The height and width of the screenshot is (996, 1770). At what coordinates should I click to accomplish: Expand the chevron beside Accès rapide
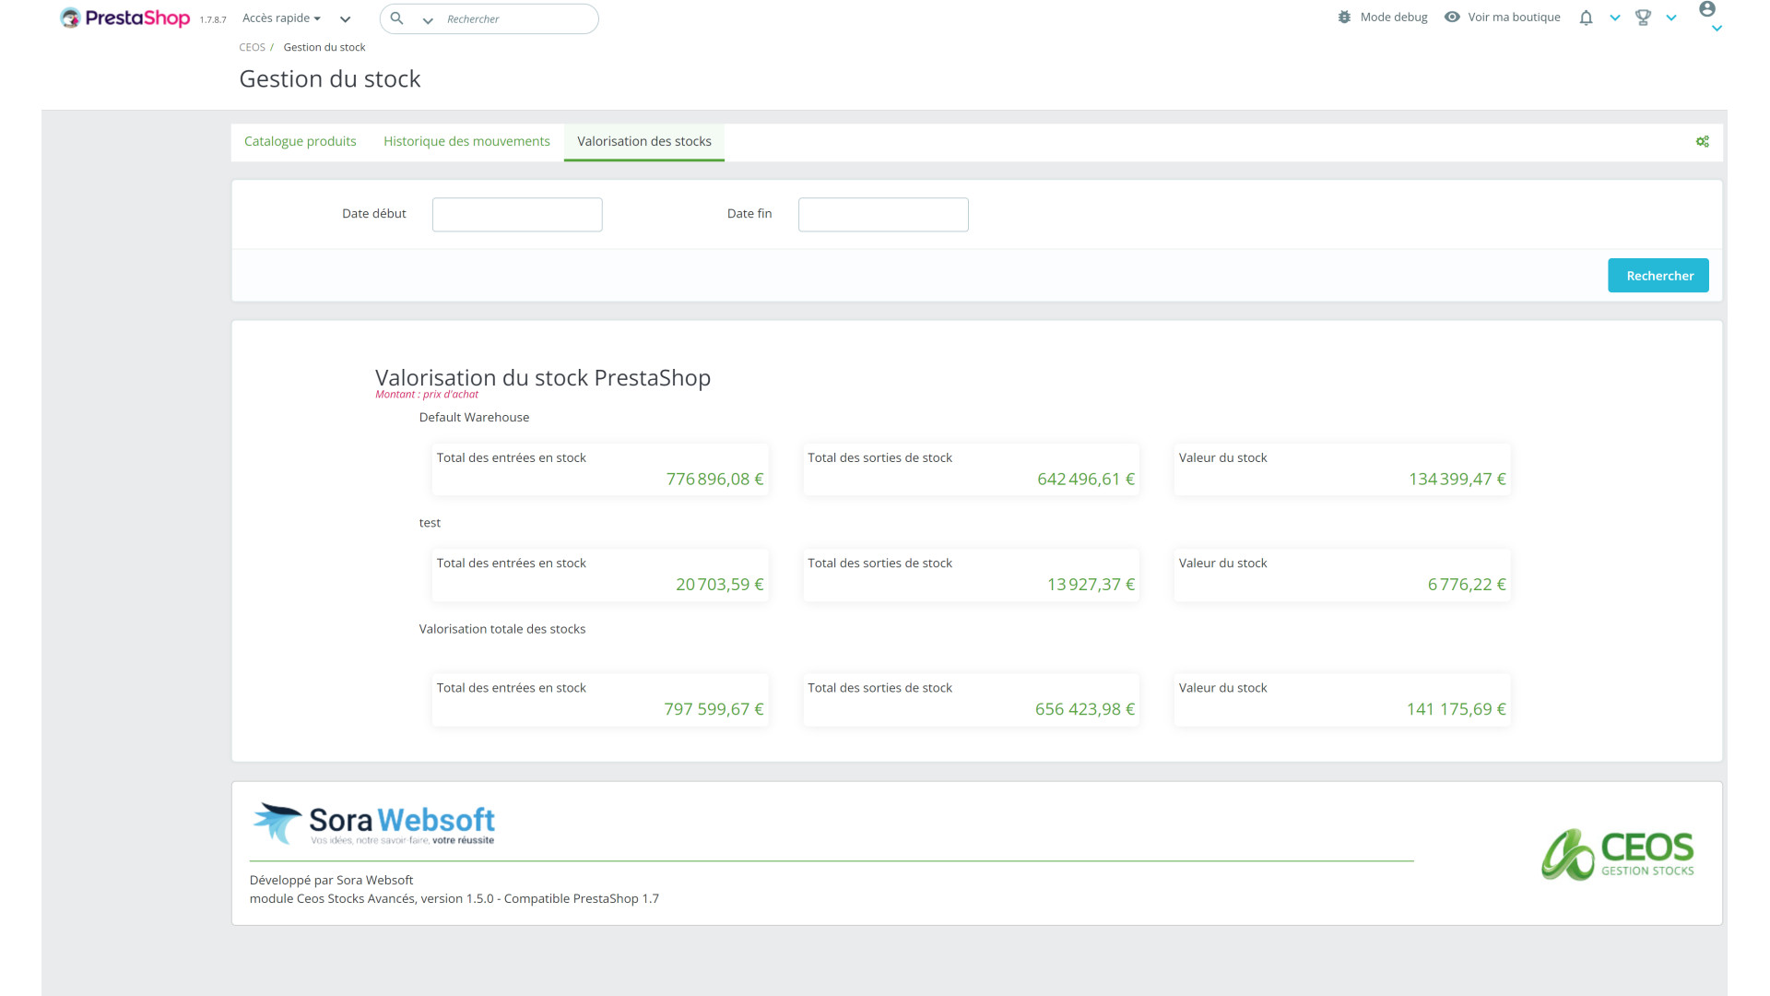click(x=345, y=19)
